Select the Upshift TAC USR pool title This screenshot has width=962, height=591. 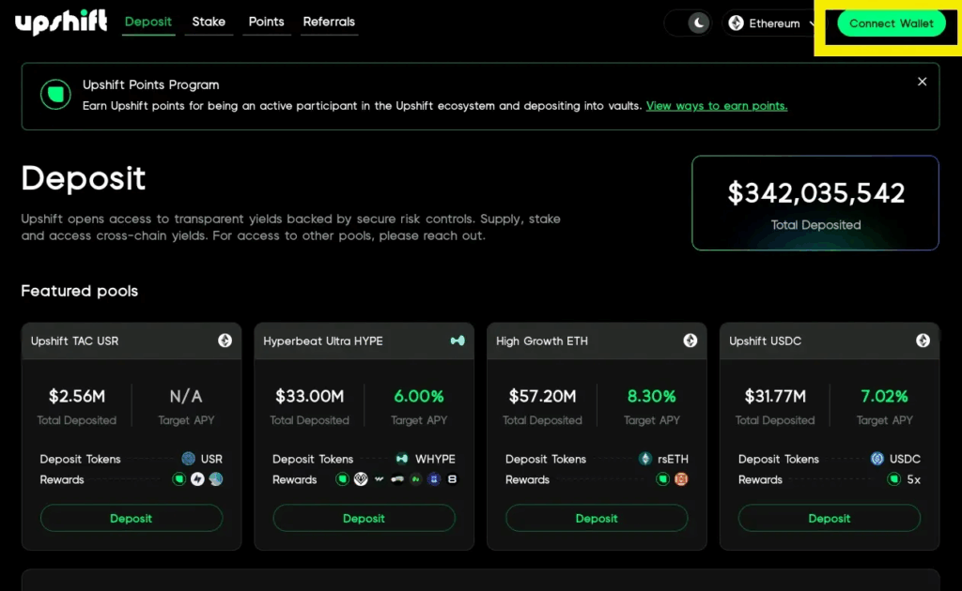(x=75, y=341)
